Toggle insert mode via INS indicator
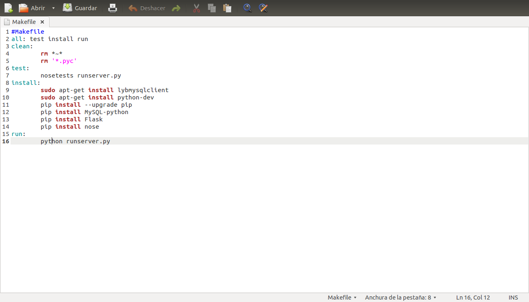 click(513, 297)
